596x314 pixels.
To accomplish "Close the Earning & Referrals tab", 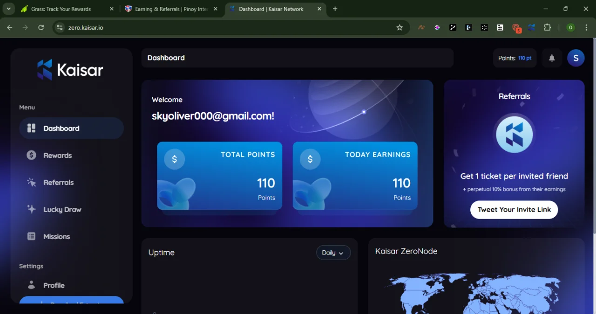I will [216, 9].
